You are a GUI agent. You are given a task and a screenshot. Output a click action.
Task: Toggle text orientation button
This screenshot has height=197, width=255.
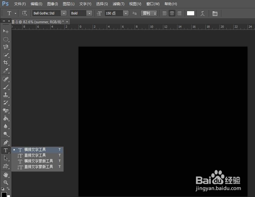(x=24, y=13)
